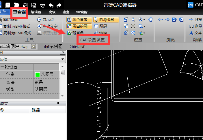Rotate view counterclockwise icon in 位置 group
Image resolution: width=203 pixels, height=140 pixels.
click(x=126, y=20)
